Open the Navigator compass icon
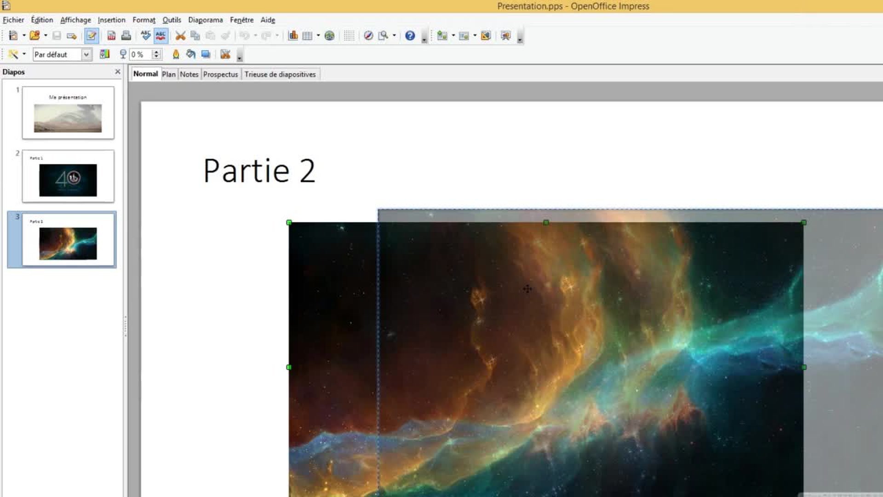The image size is (883, 497). click(368, 36)
